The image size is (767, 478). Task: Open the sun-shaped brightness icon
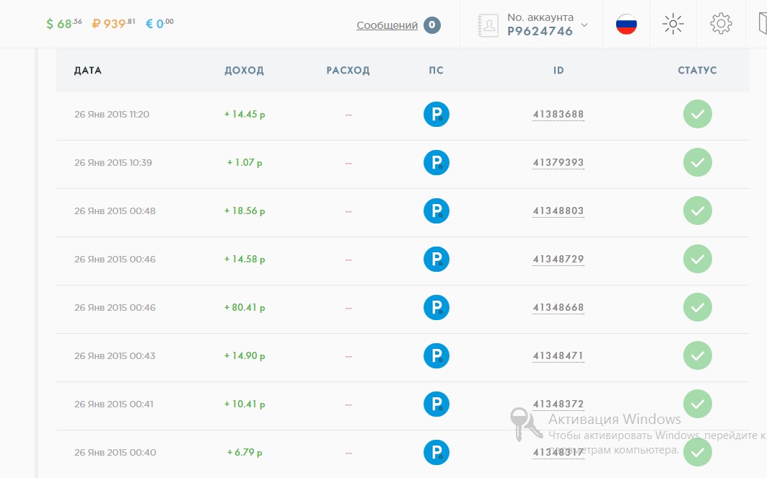[x=673, y=25]
